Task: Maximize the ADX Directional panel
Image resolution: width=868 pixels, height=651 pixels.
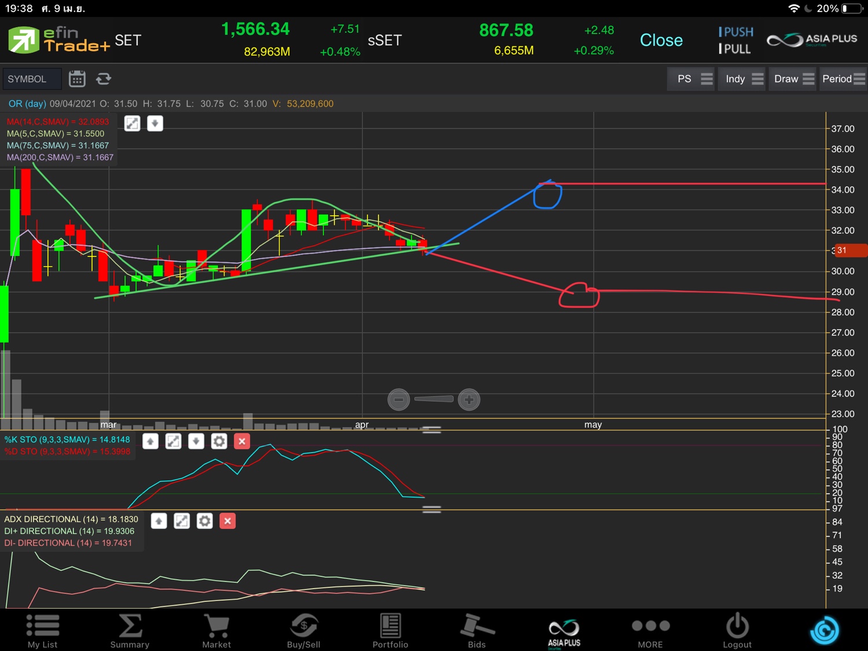Action: [182, 521]
